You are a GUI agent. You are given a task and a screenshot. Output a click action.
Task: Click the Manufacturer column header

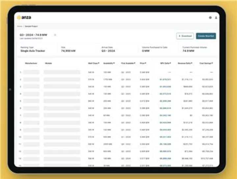[31, 63]
